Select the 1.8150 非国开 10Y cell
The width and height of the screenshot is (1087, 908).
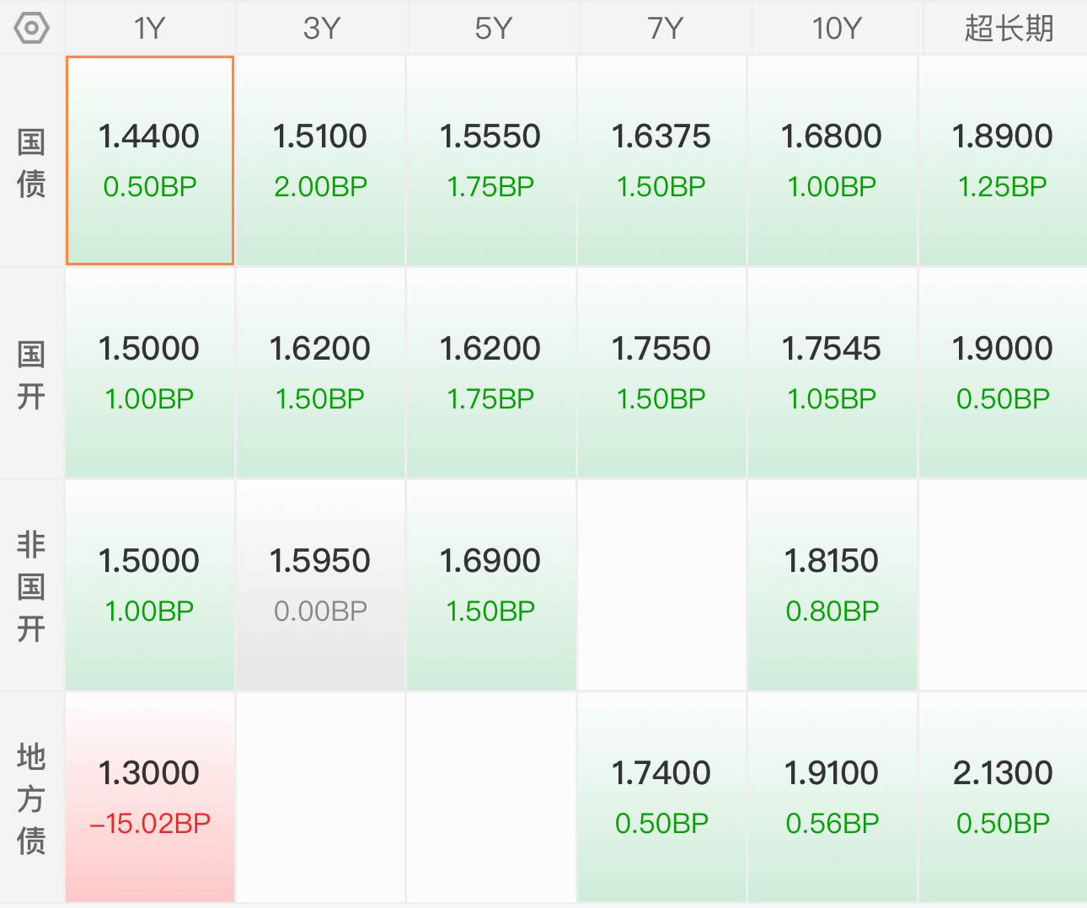point(833,585)
